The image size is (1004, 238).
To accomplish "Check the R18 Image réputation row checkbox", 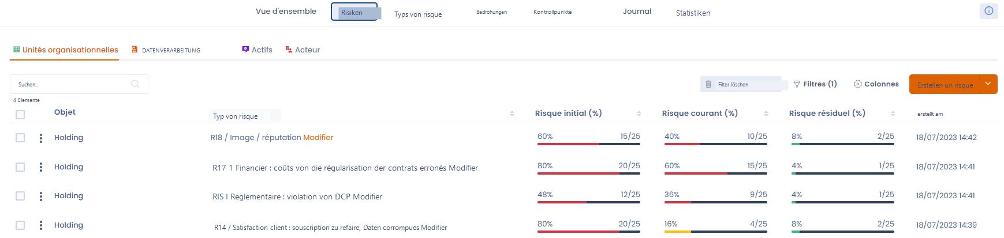I will click(20, 138).
